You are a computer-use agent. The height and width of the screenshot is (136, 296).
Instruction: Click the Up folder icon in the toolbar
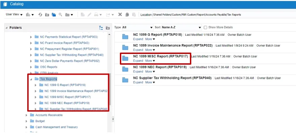pyautogui.click(x=47, y=15)
